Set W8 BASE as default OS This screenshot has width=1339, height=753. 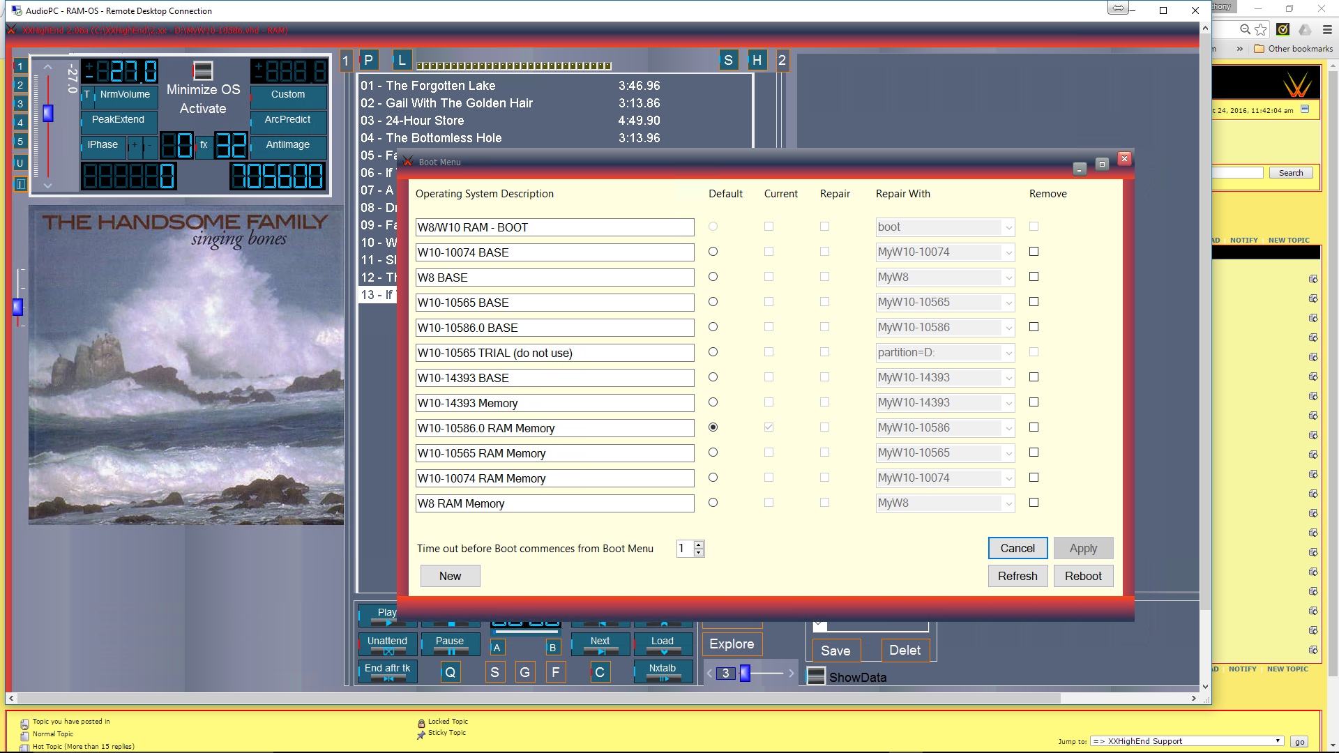click(713, 277)
